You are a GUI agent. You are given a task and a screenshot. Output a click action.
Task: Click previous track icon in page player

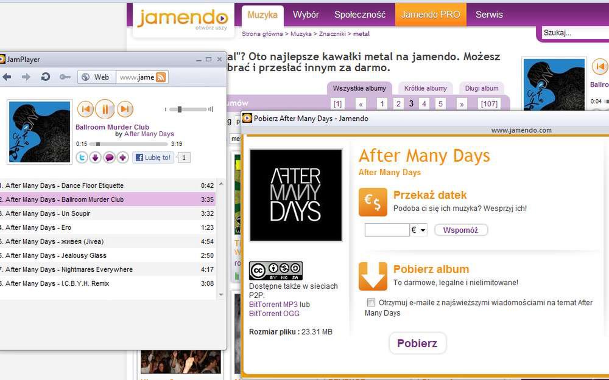click(600, 67)
